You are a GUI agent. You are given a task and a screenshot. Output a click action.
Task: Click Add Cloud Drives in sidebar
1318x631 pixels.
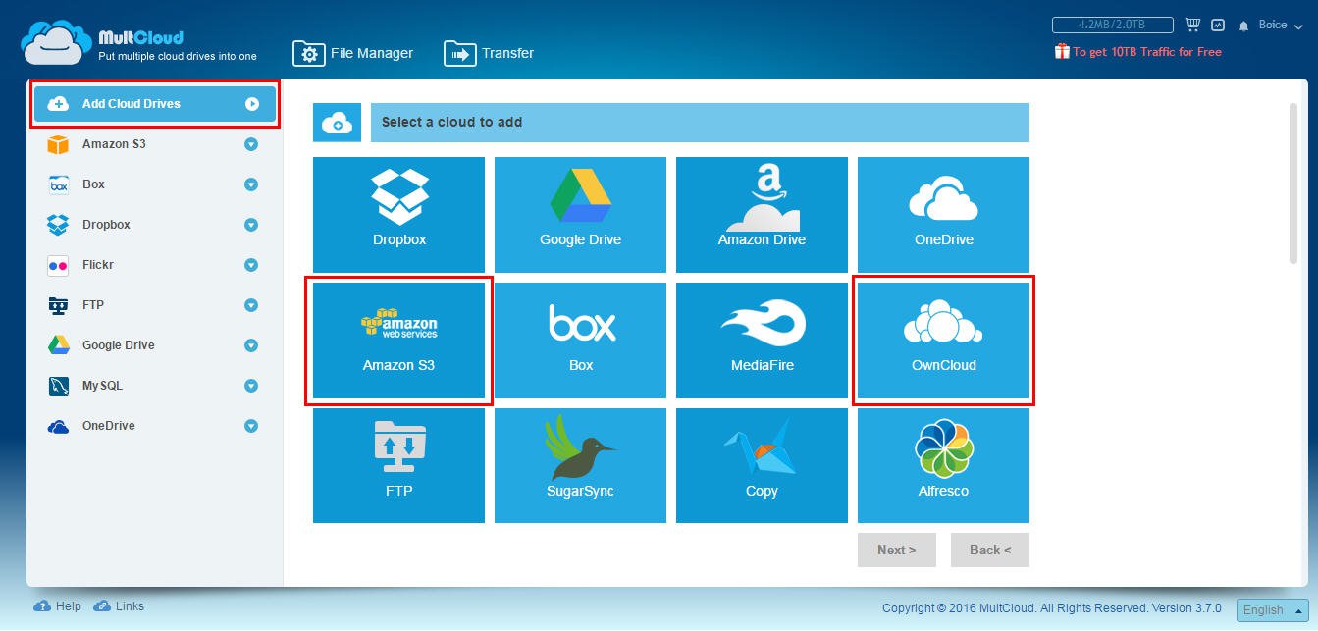154,103
